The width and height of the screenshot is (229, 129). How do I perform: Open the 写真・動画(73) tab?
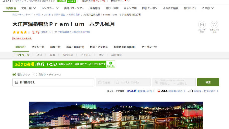[75, 47]
